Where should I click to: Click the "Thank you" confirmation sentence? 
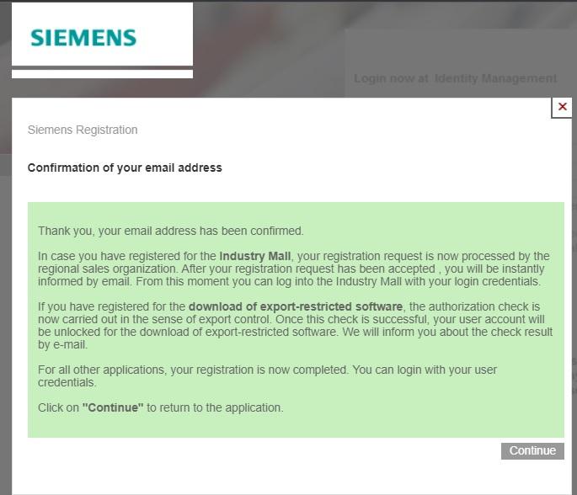click(170, 231)
